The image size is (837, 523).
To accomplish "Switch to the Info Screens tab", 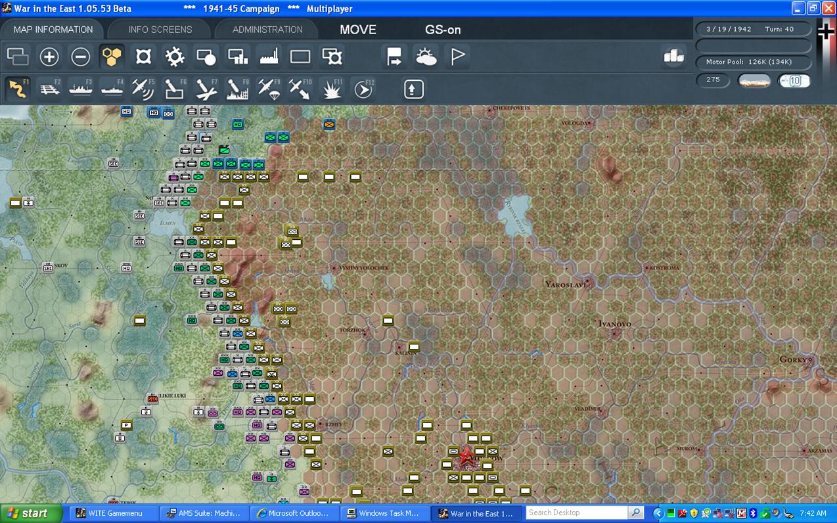I will point(160,30).
